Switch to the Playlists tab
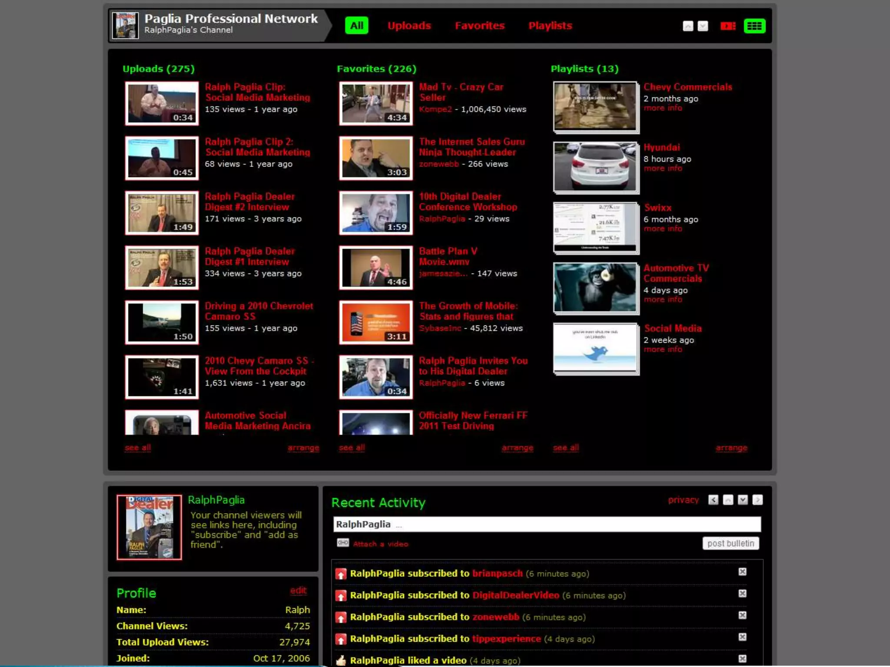890x667 pixels. point(550,26)
